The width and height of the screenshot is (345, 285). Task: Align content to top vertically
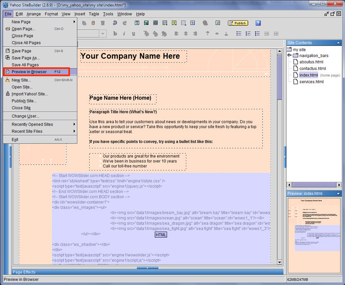point(207,34)
